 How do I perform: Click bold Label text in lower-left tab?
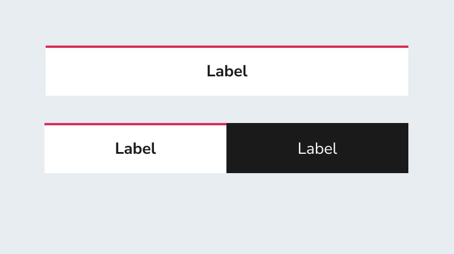pos(136,149)
